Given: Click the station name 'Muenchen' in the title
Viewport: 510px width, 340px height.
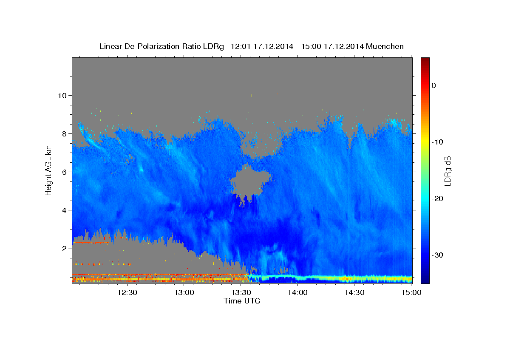Looking at the screenshot, I should [385, 46].
